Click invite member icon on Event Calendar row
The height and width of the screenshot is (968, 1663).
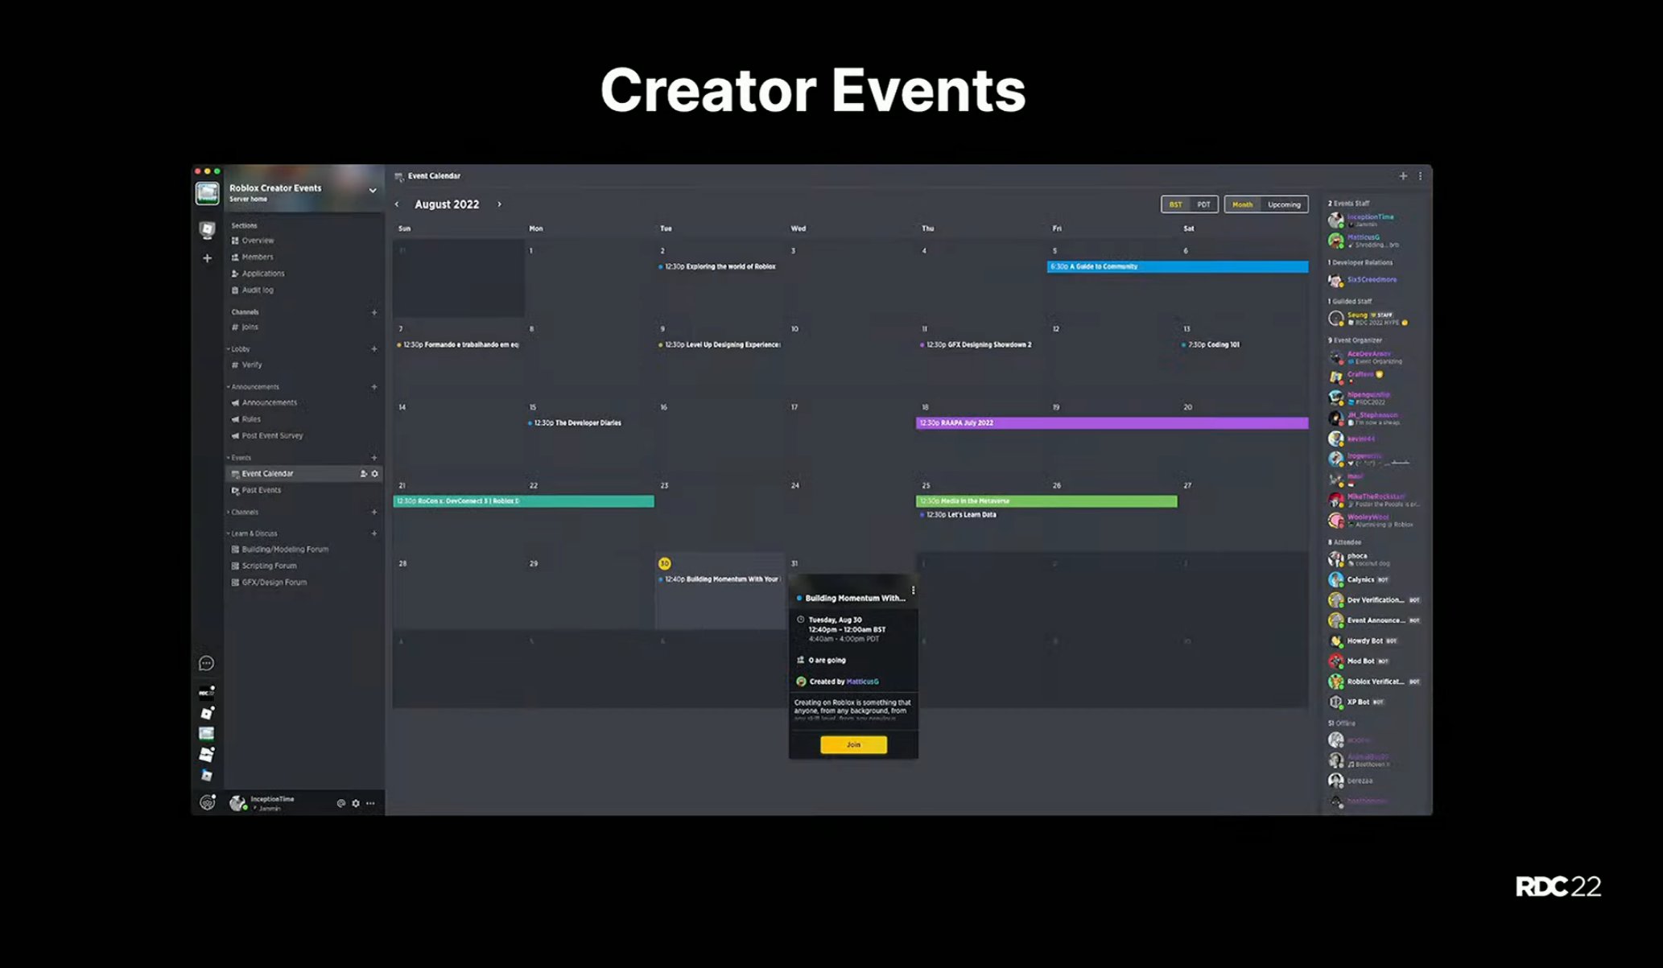point(363,474)
